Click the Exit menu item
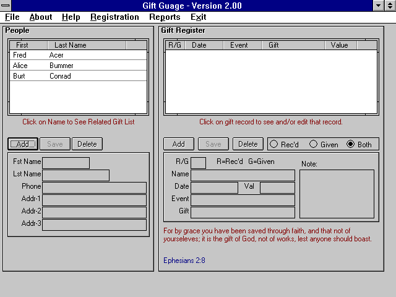The width and height of the screenshot is (396, 297). 198,17
